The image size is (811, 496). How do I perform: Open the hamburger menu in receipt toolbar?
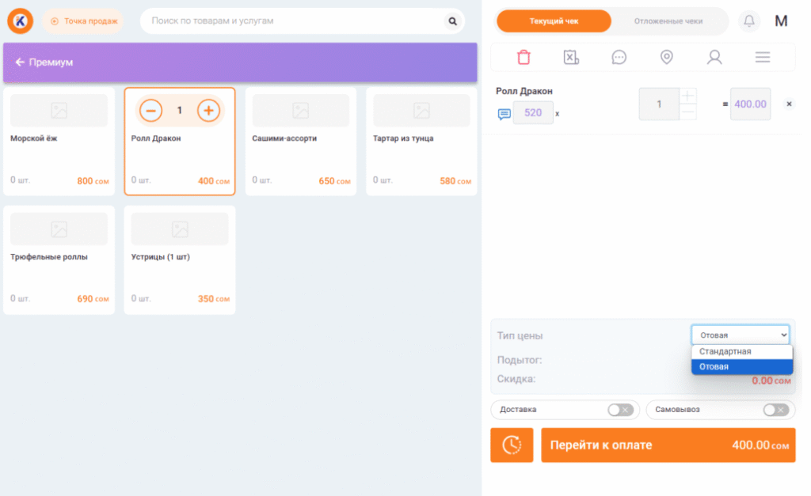pyautogui.click(x=763, y=57)
